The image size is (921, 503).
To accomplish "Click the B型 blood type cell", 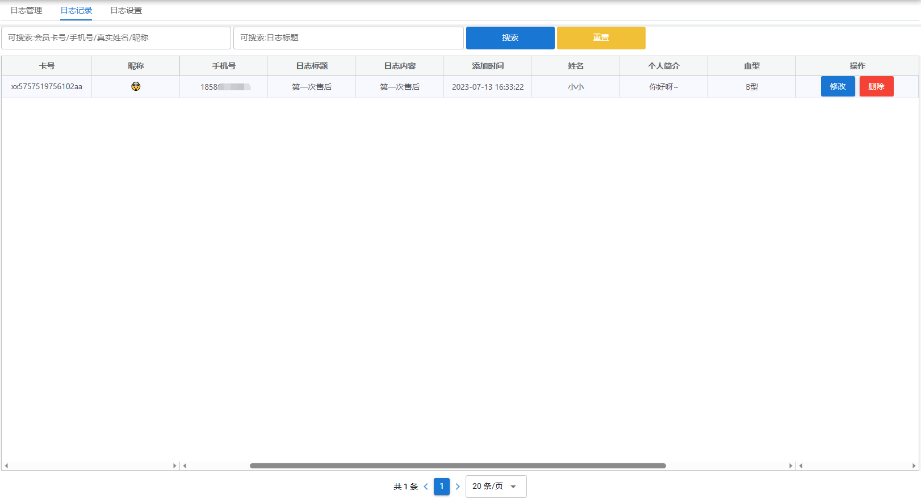I will [x=752, y=87].
